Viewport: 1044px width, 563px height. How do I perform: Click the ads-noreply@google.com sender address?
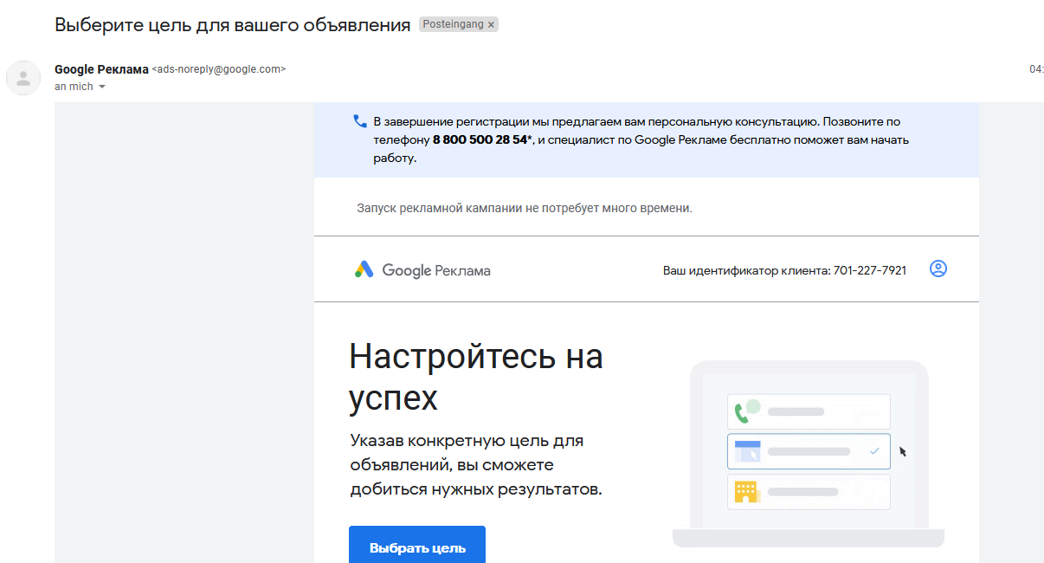[x=219, y=69]
